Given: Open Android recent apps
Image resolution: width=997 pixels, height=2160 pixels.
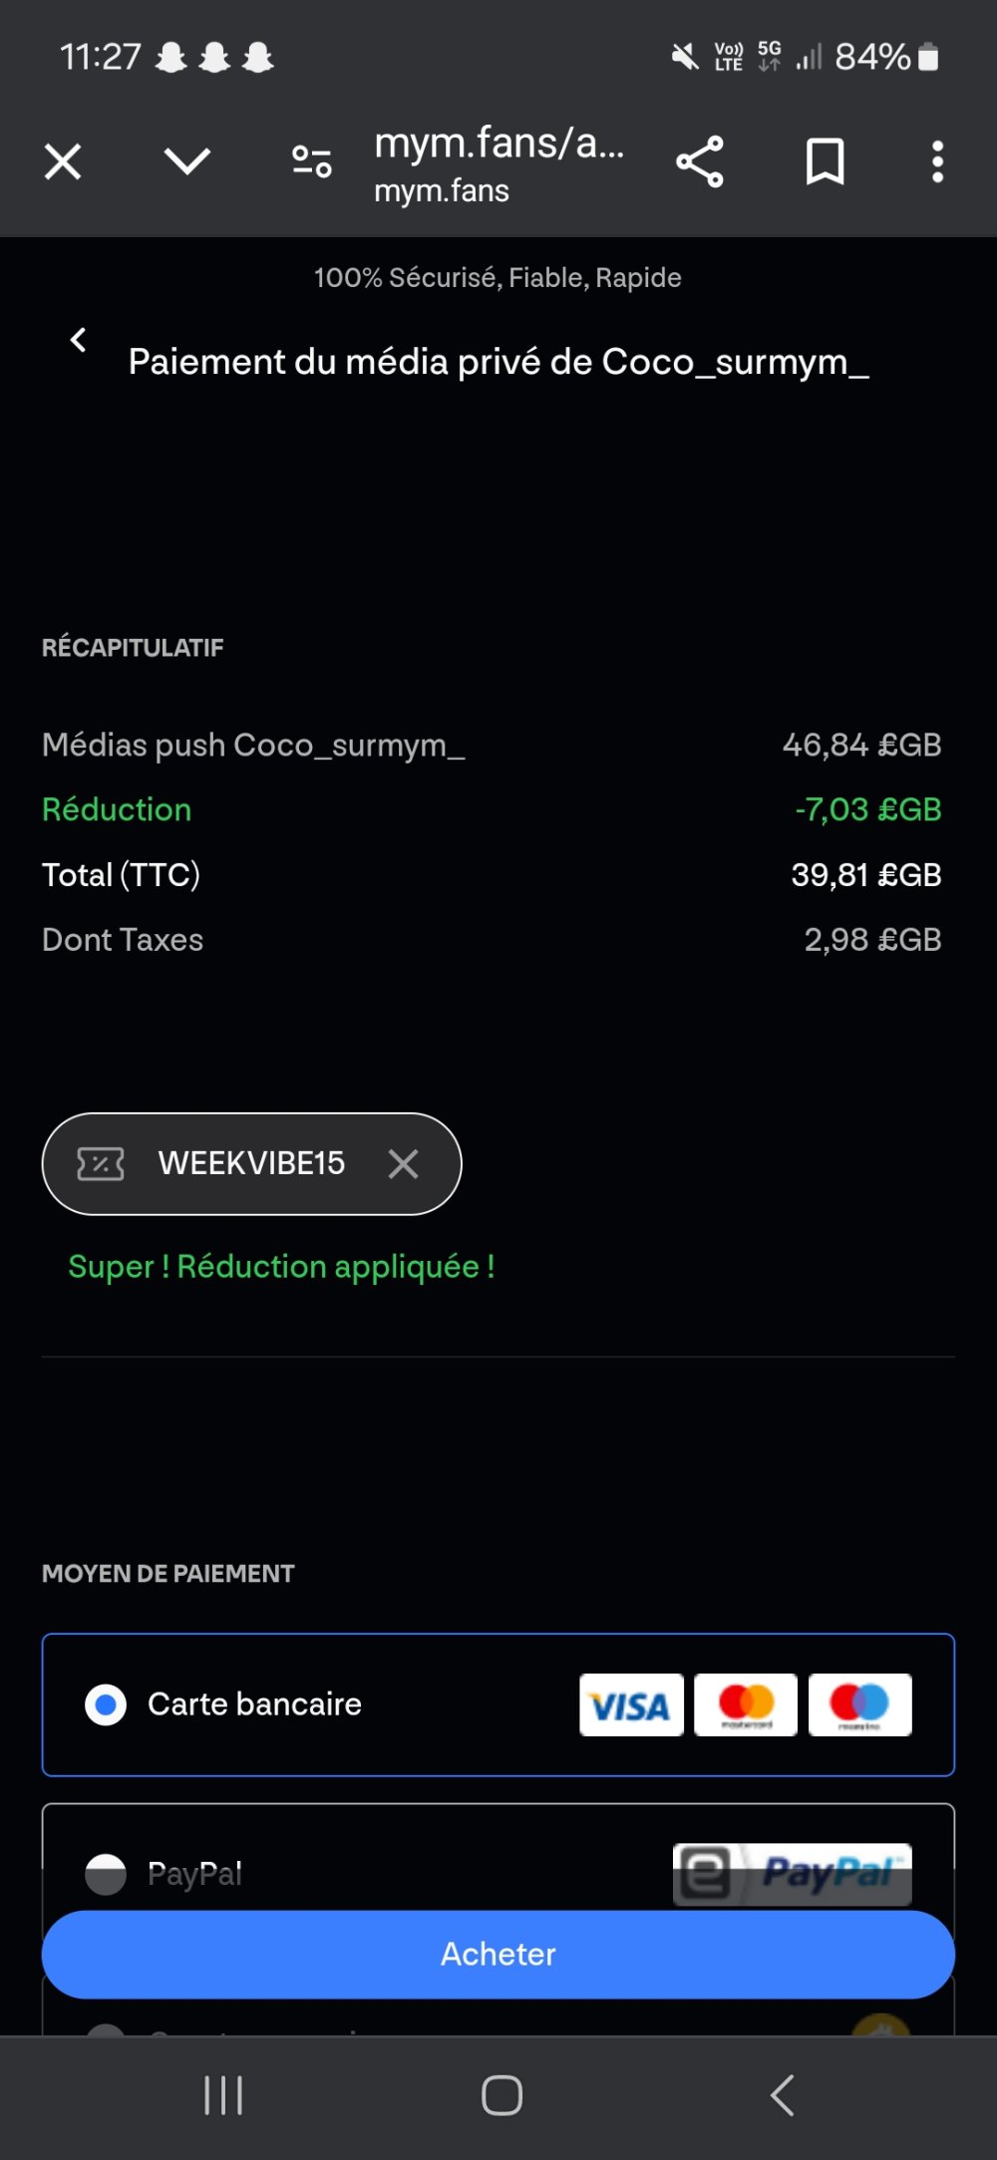Looking at the screenshot, I should click(x=223, y=2095).
